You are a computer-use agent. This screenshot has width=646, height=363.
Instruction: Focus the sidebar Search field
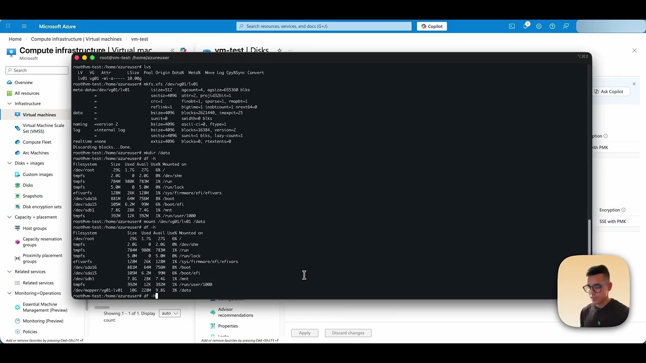click(x=37, y=70)
